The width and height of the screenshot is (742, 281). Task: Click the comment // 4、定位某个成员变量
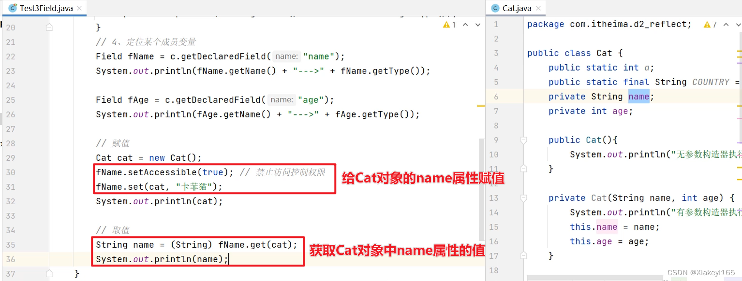point(146,42)
